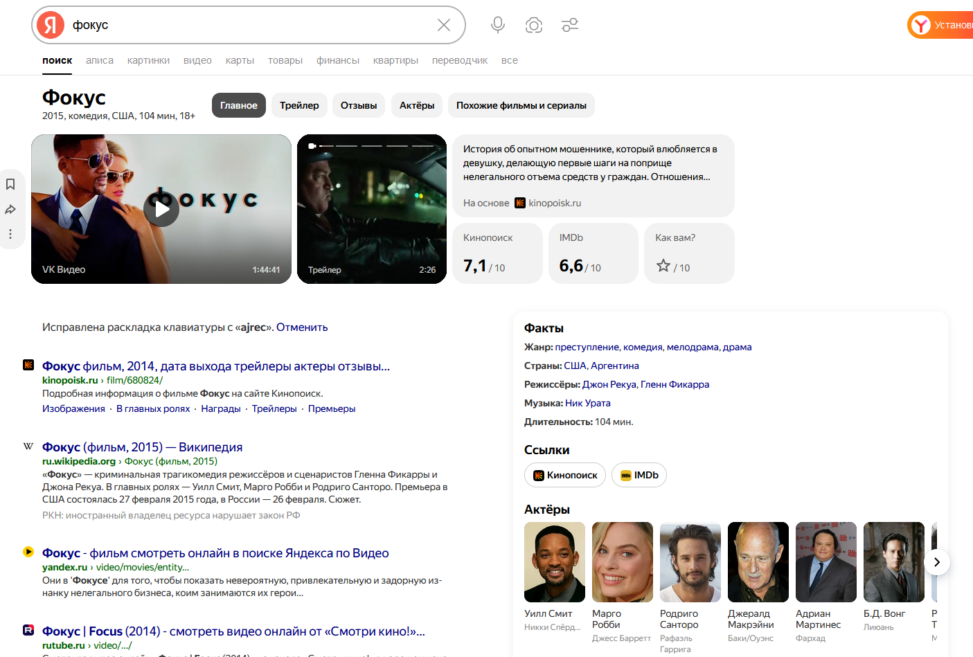Open Джеральд Макрэйни actor photo
This screenshot has width=973, height=657.
[758, 562]
